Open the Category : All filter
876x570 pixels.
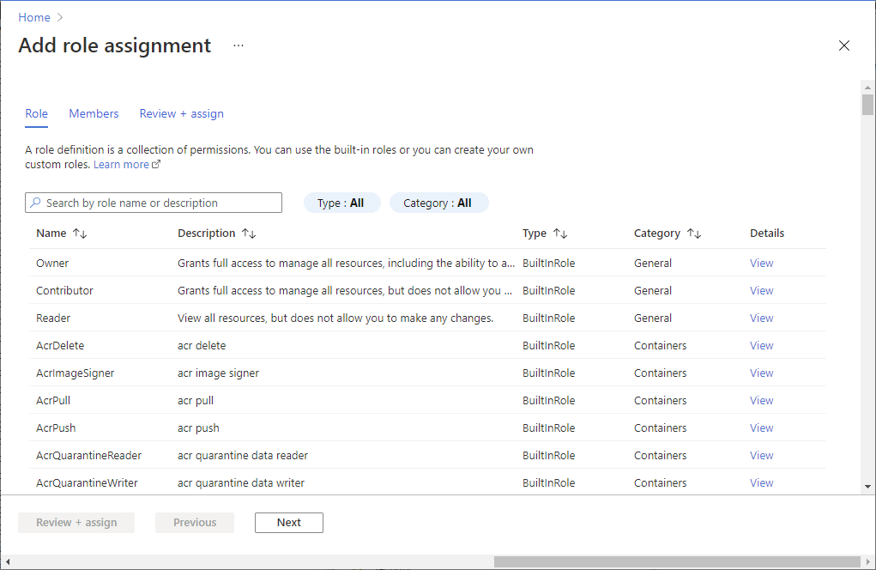click(x=438, y=202)
